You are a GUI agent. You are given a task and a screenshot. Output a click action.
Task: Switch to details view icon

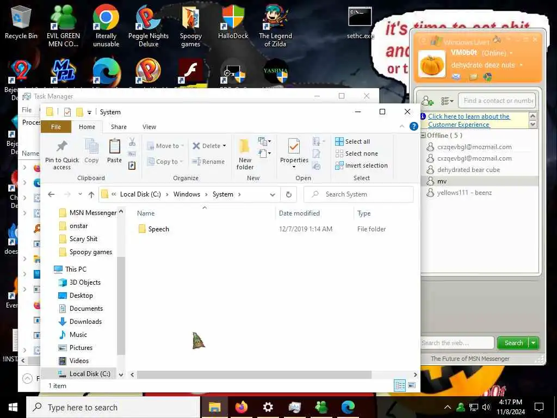click(x=400, y=385)
